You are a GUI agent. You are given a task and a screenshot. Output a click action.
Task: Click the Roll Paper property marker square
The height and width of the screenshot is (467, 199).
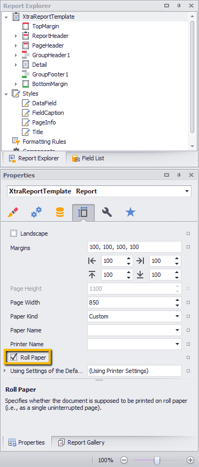188,357
